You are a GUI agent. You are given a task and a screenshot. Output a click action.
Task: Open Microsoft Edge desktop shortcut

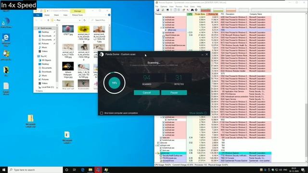pos(6,40)
